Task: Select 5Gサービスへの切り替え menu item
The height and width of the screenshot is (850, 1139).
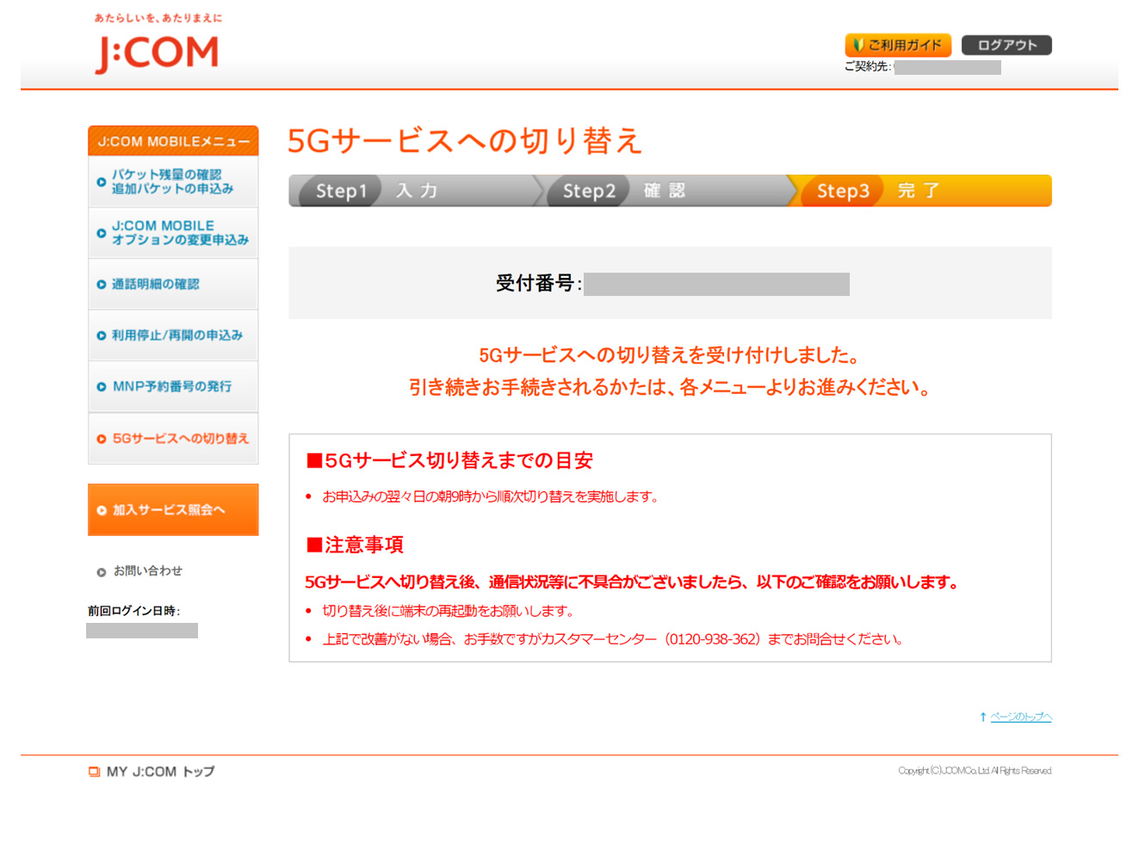Action: pyautogui.click(x=173, y=439)
